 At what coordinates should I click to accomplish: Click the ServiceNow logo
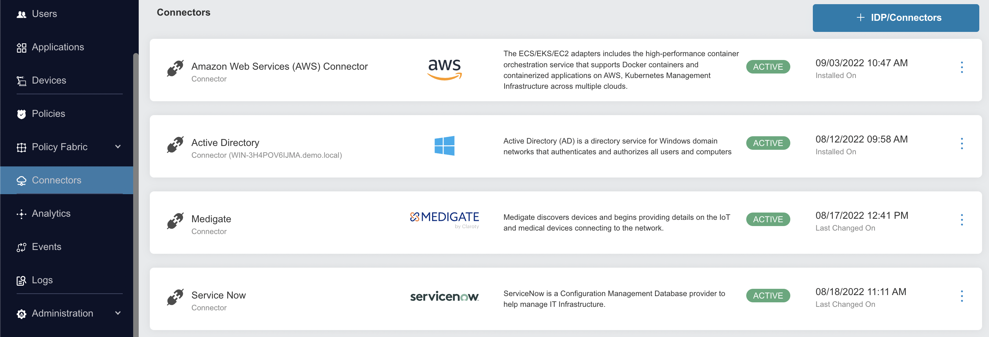[444, 296]
